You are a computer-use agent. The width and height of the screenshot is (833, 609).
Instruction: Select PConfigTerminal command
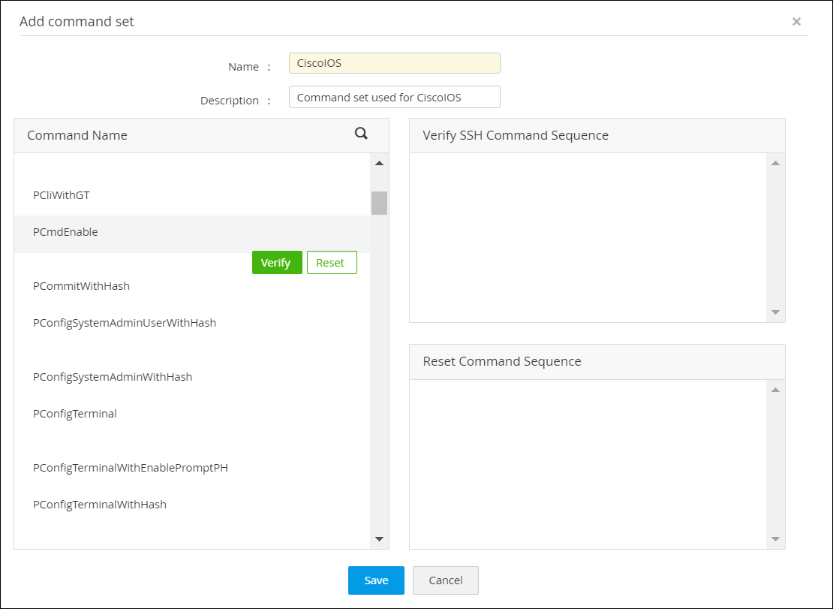pyautogui.click(x=75, y=414)
